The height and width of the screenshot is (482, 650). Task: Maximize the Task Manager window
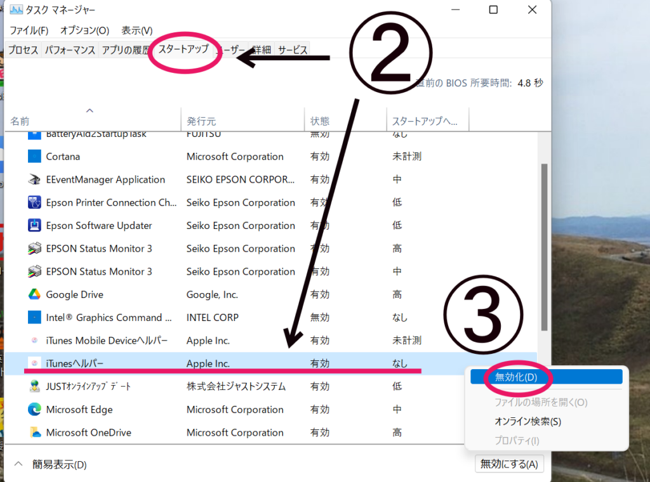(493, 10)
